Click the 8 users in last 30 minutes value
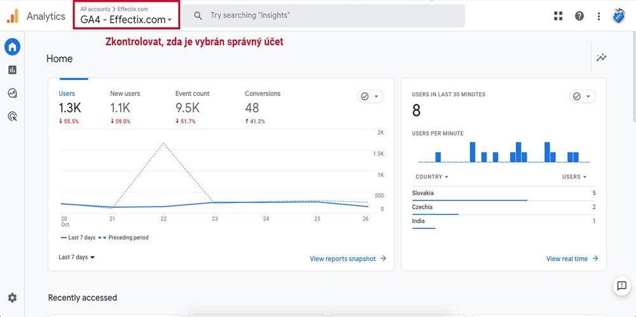The width and height of the screenshot is (636, 317). click(416, 111)
